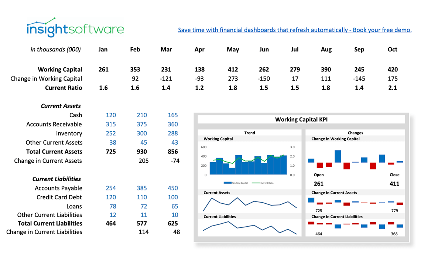The width and height of the screenshot is (421, 254).
Task: Click the Working Capital KPI title bar
Action: (301, 119)
